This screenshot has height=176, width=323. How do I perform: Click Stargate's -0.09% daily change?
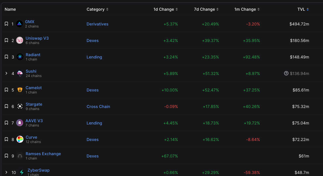pos(171,107)
